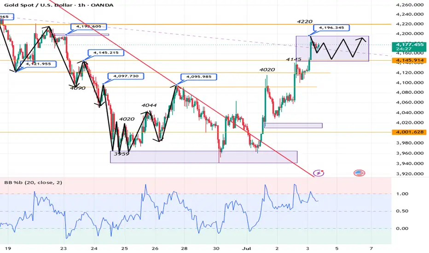Click the 1.00 indicator scale value
This screenshot has height=253, width=429.
point(402,194)
